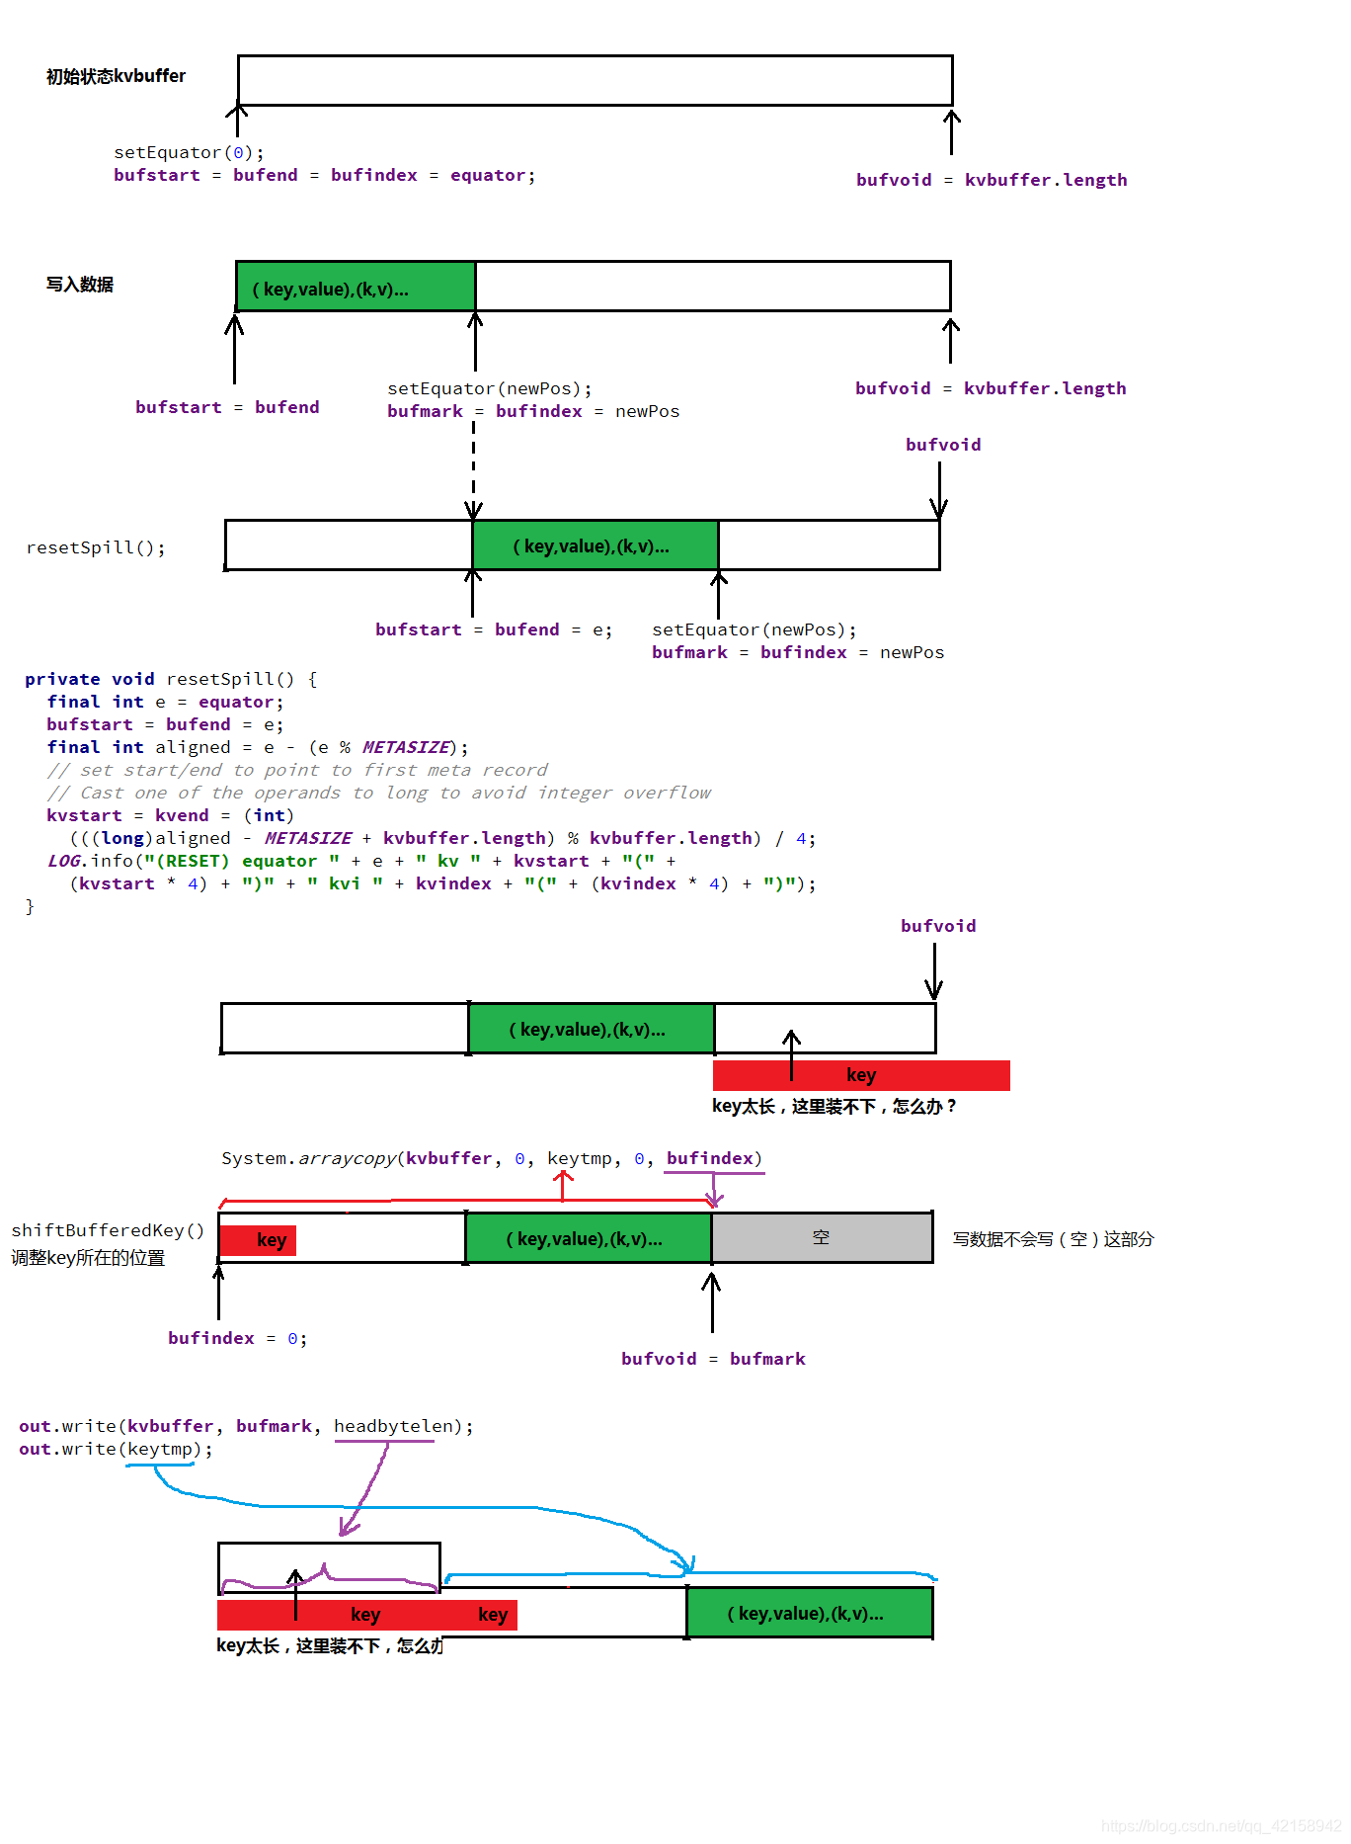
Task: Click the green data box in the shiftBufferedKey row
Action: click(589, 1238)
